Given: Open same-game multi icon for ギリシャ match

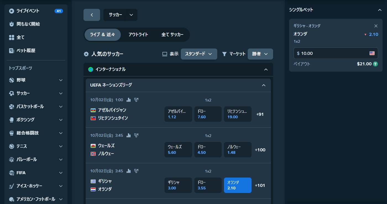Looking at the screenshot, I should [136, 171].
